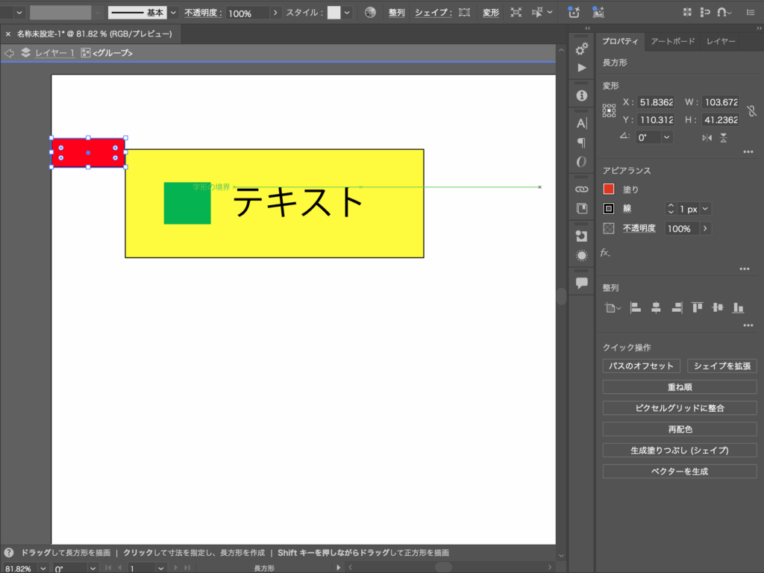
Task: Click the red 塗り fill swatch
Action: [609, 190]
